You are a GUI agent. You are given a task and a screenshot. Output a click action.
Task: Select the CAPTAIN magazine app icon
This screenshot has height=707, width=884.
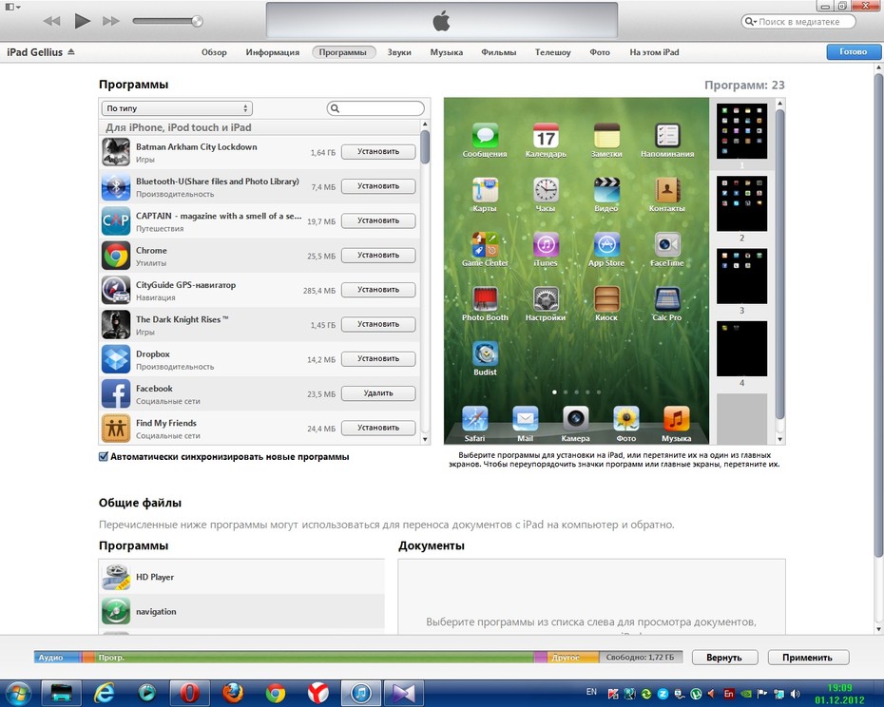point(116,221)
